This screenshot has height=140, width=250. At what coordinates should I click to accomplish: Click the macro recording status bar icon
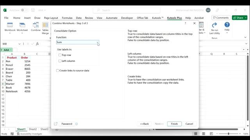[x=12, y=134]
